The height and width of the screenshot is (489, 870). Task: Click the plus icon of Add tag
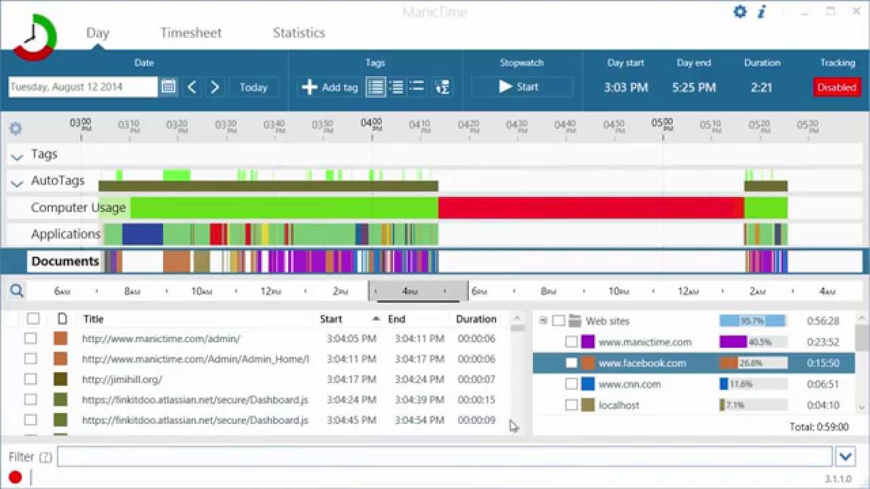pyautogui.click(x=310, y=87)
